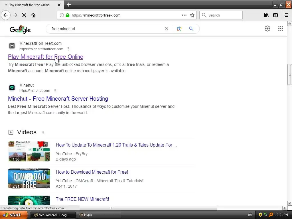Stop loading the page
Screen dimensions: 292x219
[x=24, y=15]
